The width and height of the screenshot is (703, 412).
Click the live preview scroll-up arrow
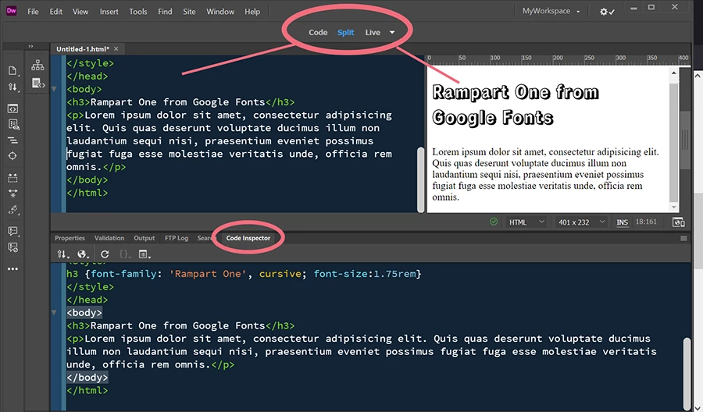point(673,73)
